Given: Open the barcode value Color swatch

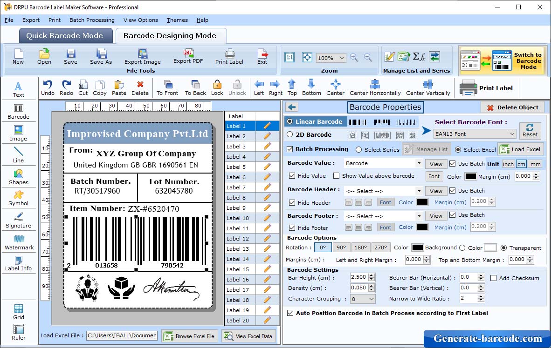Looking at the screenshot, I should click(x=470, y=176).
